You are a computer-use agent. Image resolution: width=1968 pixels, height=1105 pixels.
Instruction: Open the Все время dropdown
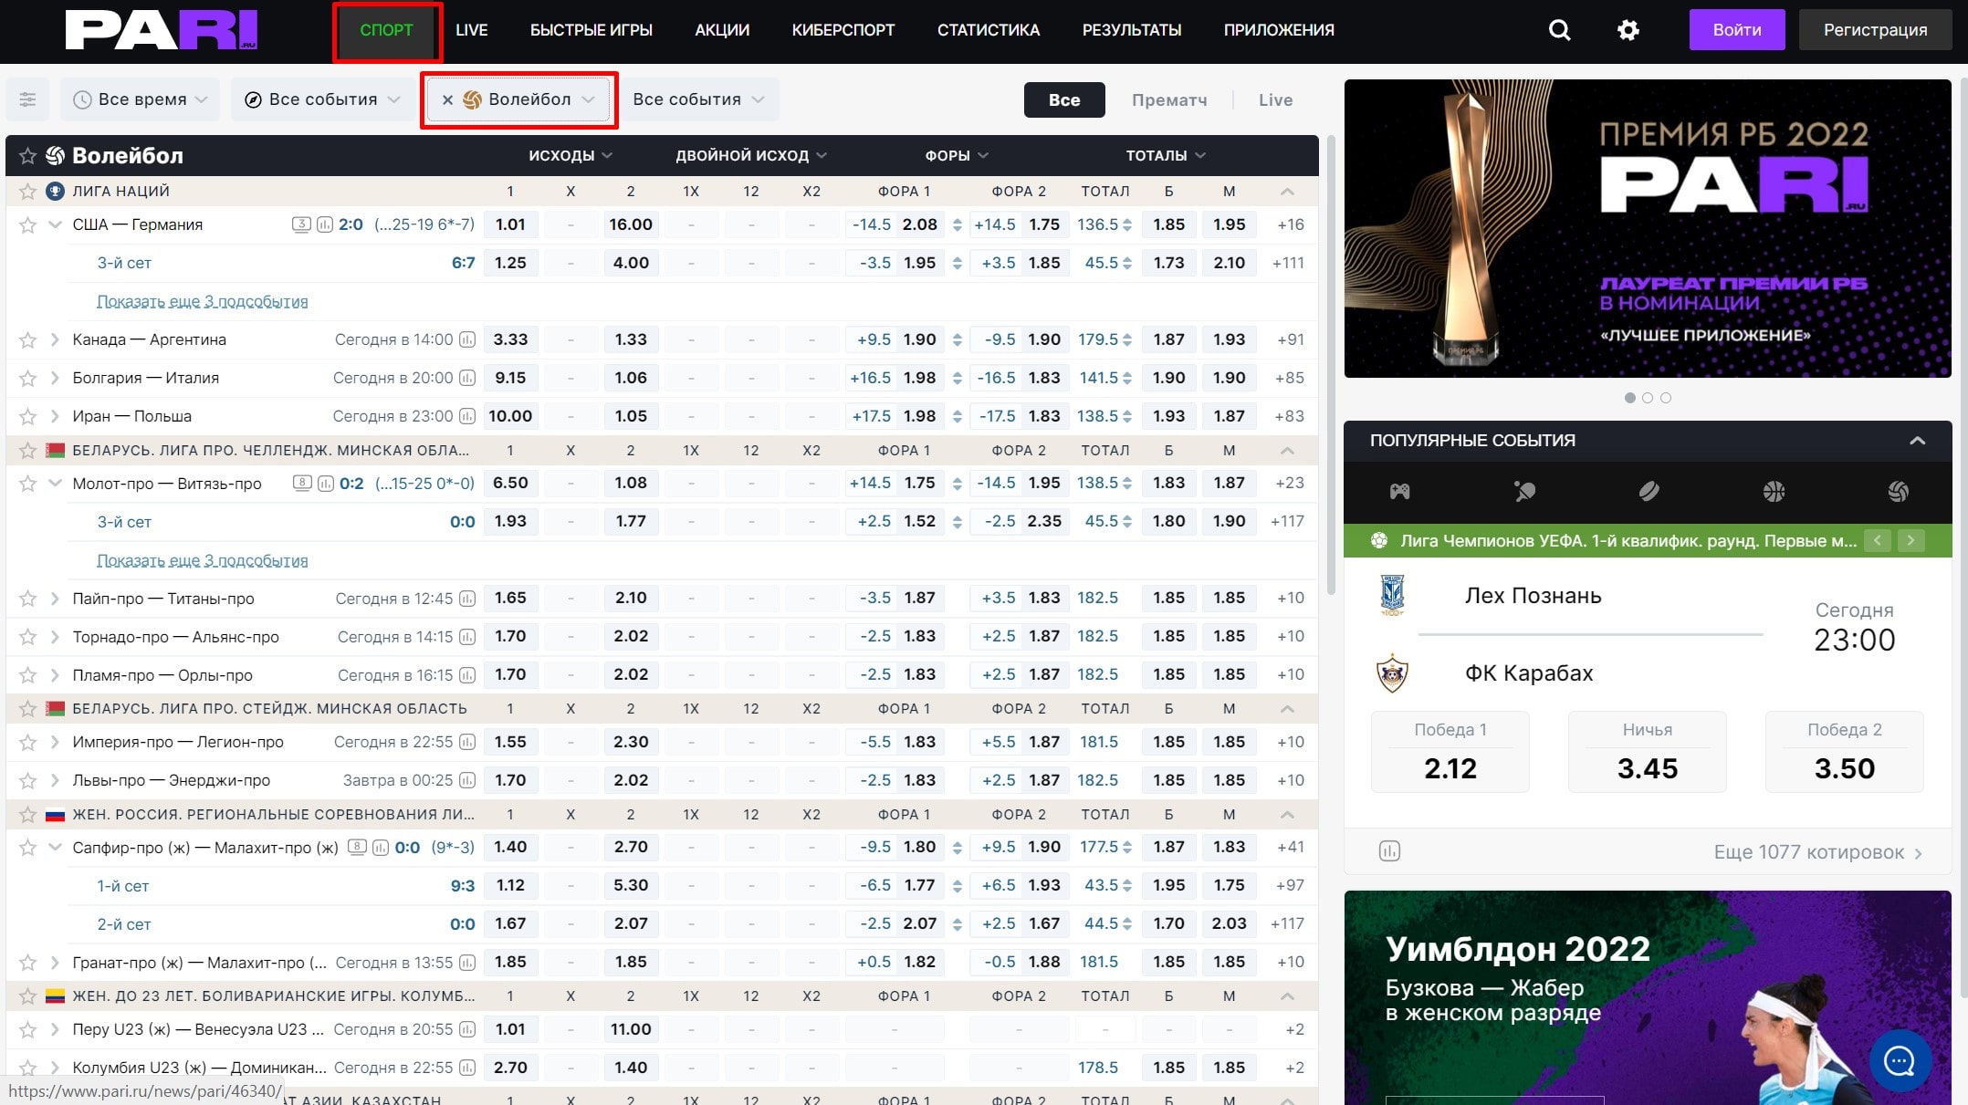[x=141, y=99]
